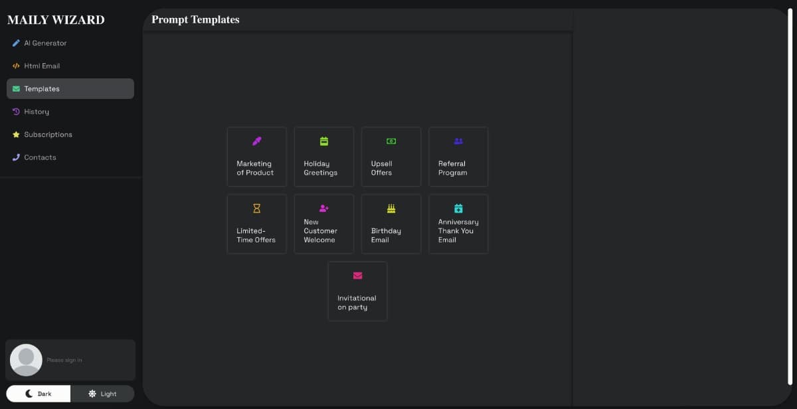The image size is (797, 409).
Task: Click the hourglass icon on Limited-Time Offers
Action: pos(257,208)
